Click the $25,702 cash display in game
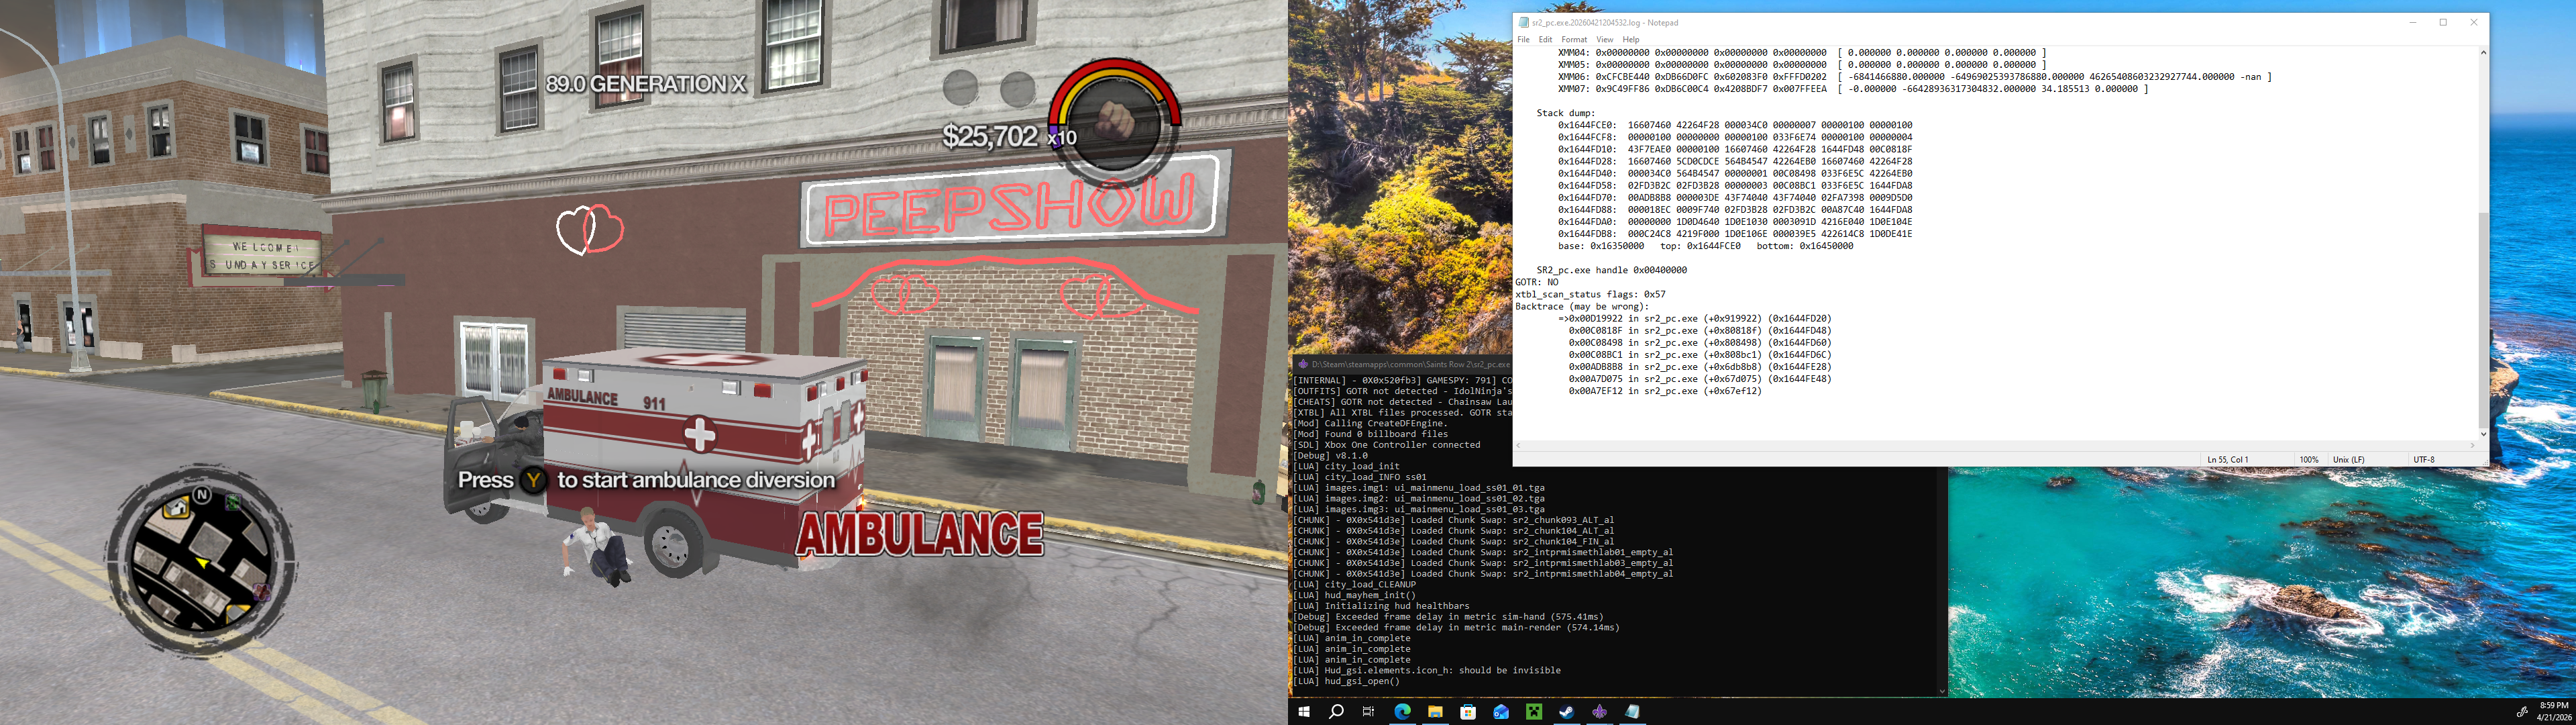Image resolution: width=2576 pixels, height=725 pixels. [x=989, y=136]
